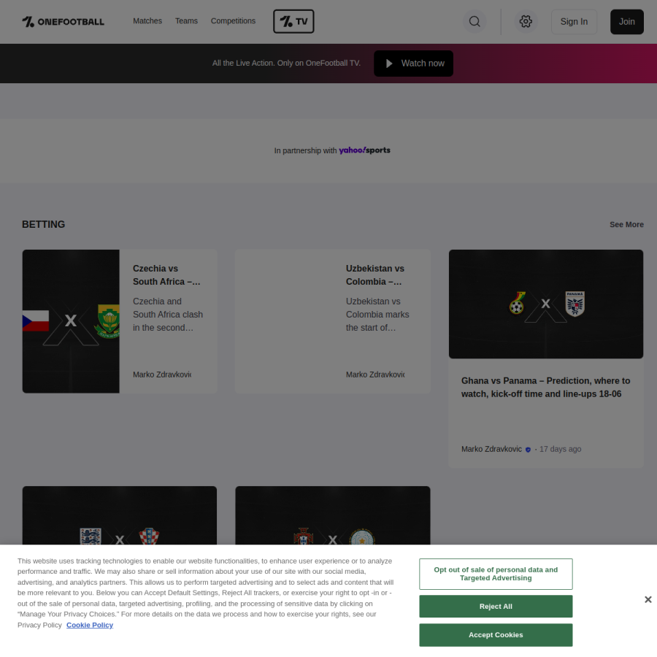Click the England vs Croatia thumbnail
The width and height of the screenshot is (657, 657).
coord(120,516)
